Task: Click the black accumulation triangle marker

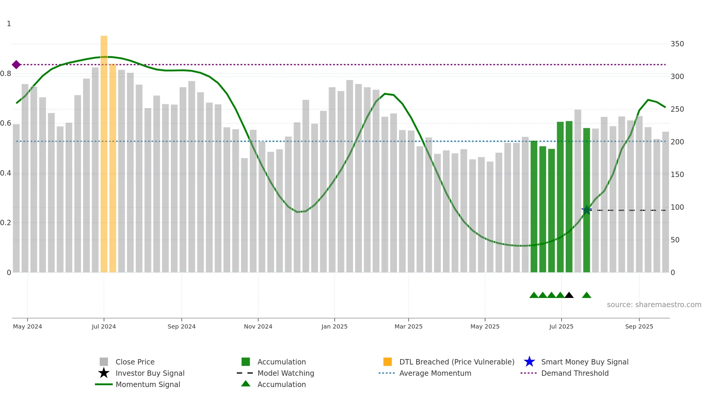Action: (x=569, y=295)
